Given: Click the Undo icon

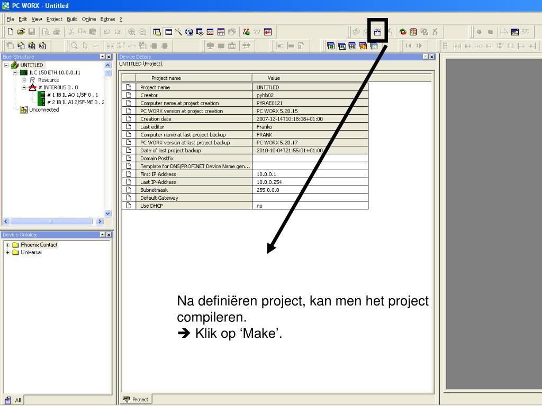Looking at the screenshot, I should coord(107,32).
